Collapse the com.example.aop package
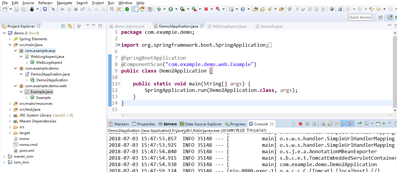 tap(15, 50)
